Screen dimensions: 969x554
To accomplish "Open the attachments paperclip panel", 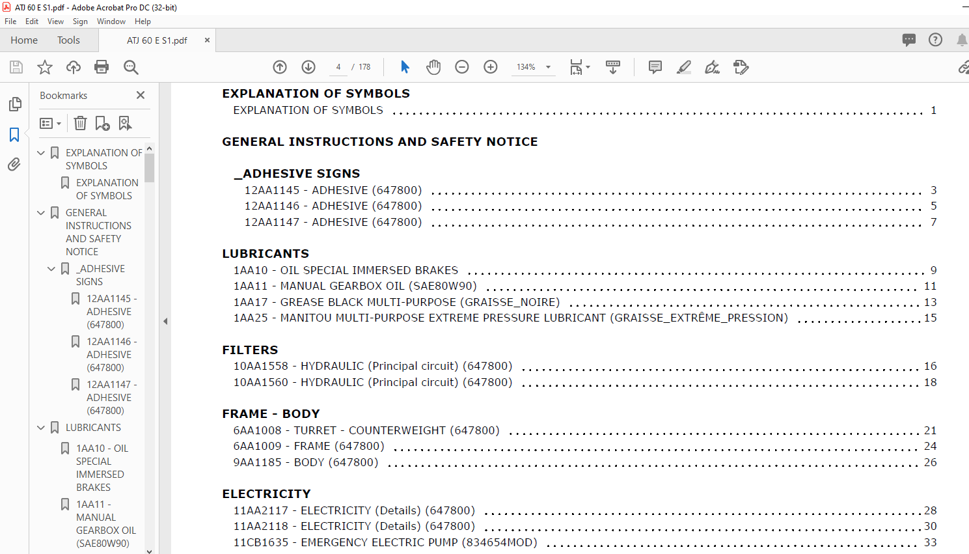I will [14, 165].
